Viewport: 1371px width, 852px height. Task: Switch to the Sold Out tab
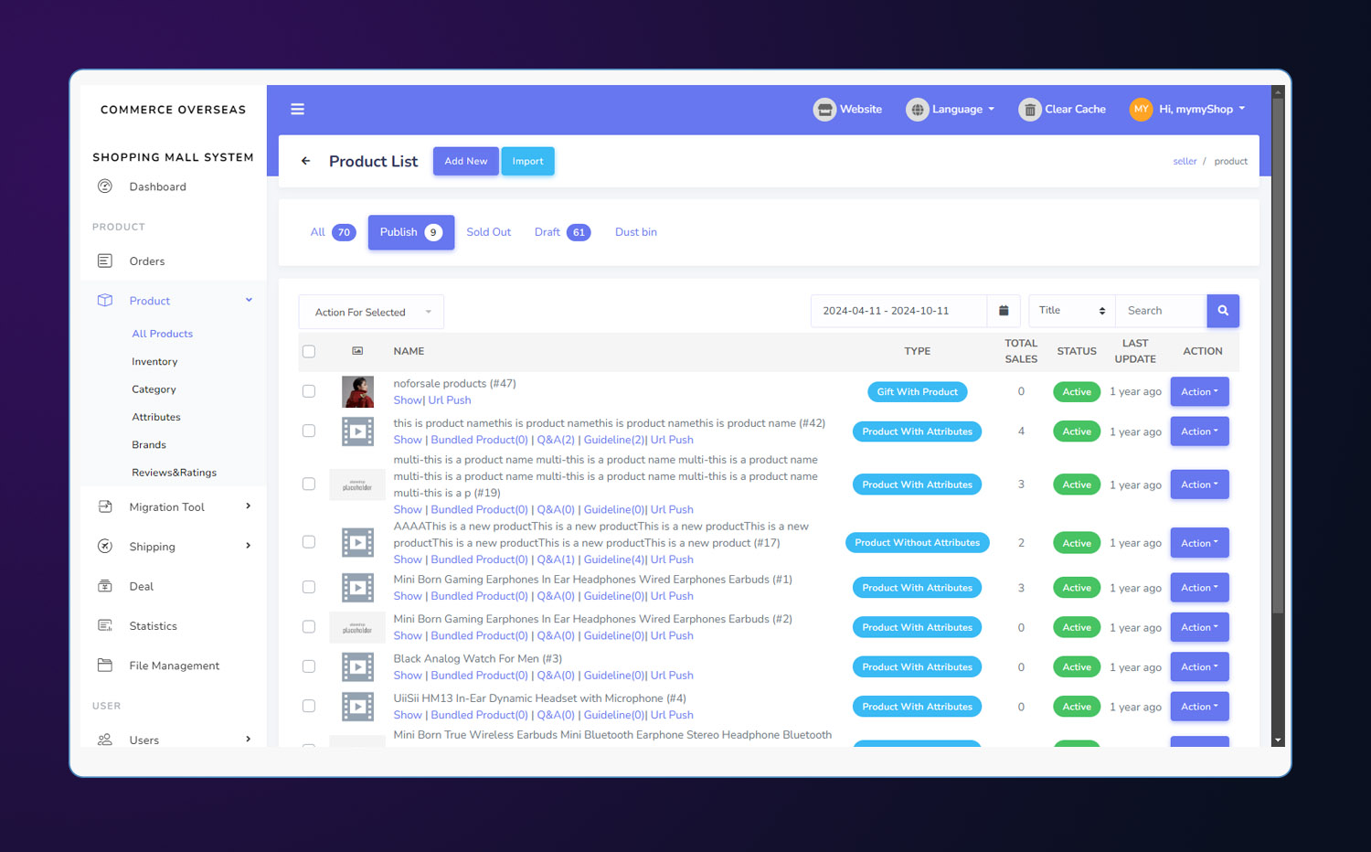point(488,232)
